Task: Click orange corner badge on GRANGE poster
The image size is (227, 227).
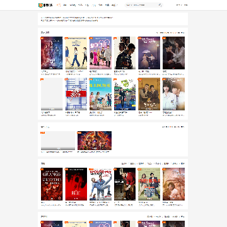Action: pyautogui.click(x=42, y=169)
